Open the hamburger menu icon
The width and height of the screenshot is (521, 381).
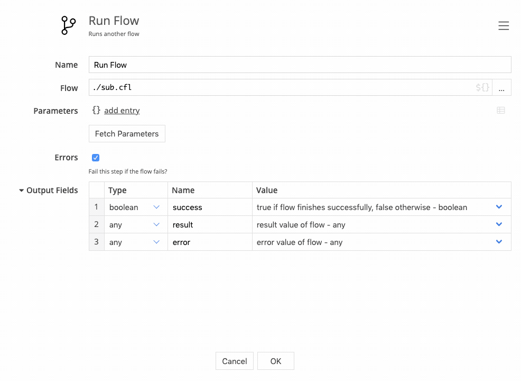pos(504,25)
